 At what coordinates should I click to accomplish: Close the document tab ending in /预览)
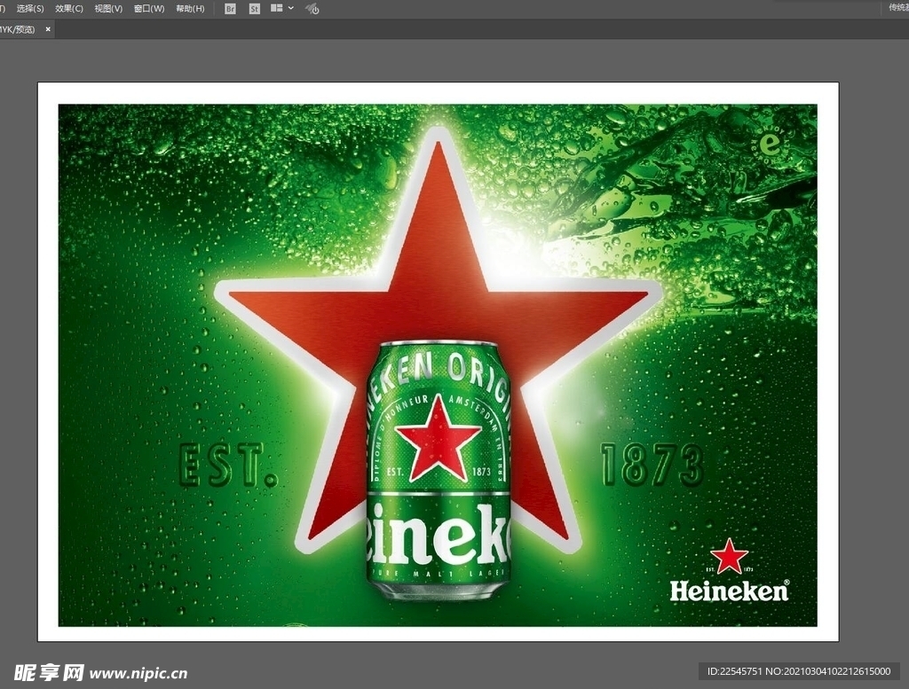pyautogui.click(x=48, y=29)
